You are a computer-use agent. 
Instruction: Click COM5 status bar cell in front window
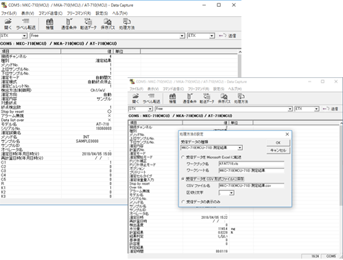(x=331, y=256)
